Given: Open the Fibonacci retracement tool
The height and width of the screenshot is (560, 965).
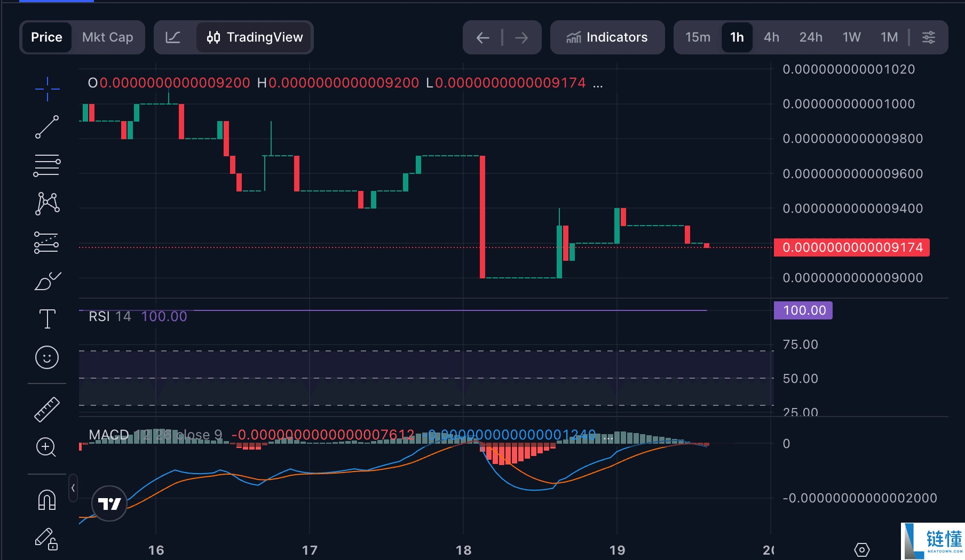Looking at the screenshot, I should [x=47, y=165].
